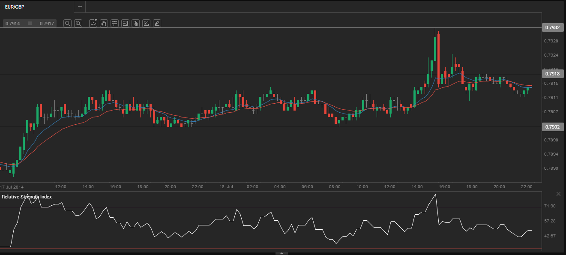The width and height of the screenshot is (566, 255).
Task: Open the candlestick chart type menu
Action: coord(104,24)
